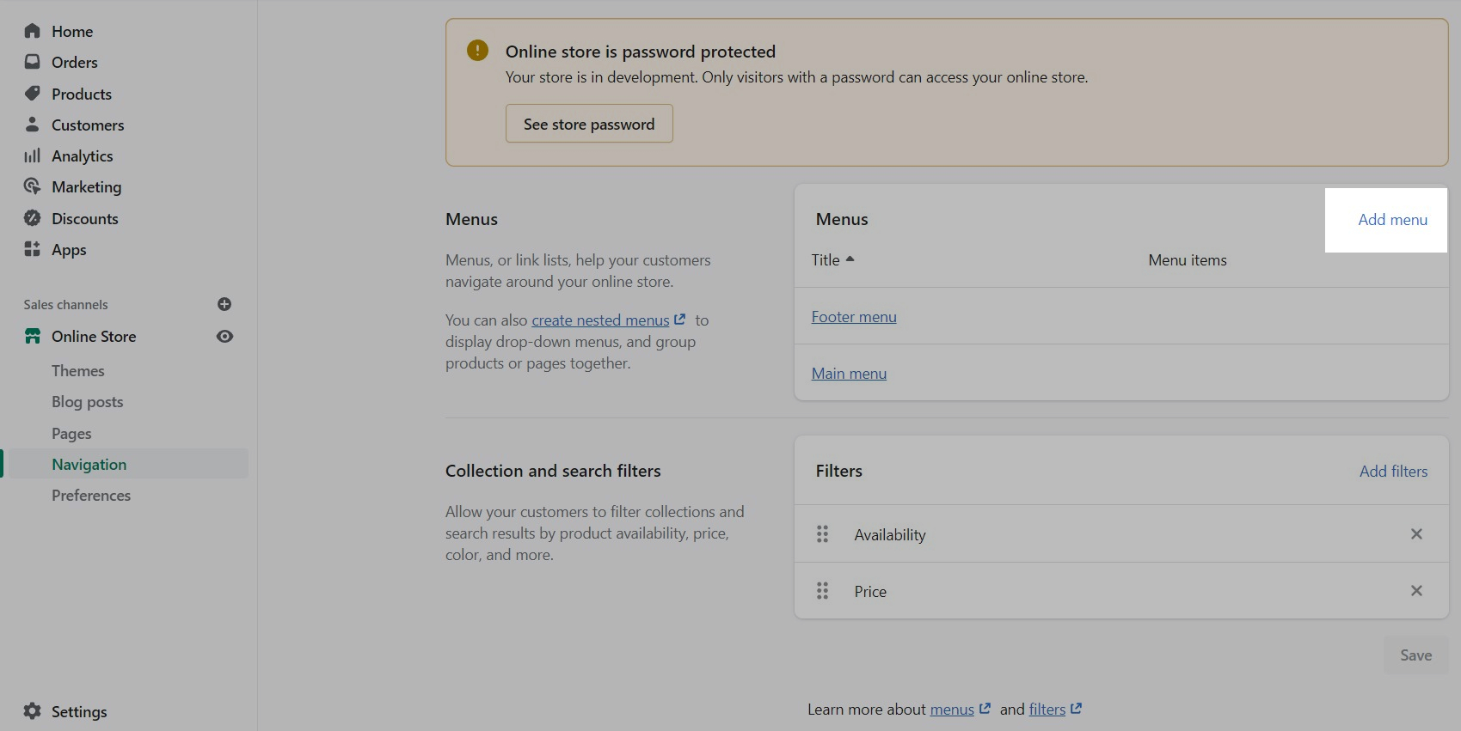The image size is (1461, 731).
Task: Click the Apps grid icon
Action: pyautogui.click(x=33, y=249)
